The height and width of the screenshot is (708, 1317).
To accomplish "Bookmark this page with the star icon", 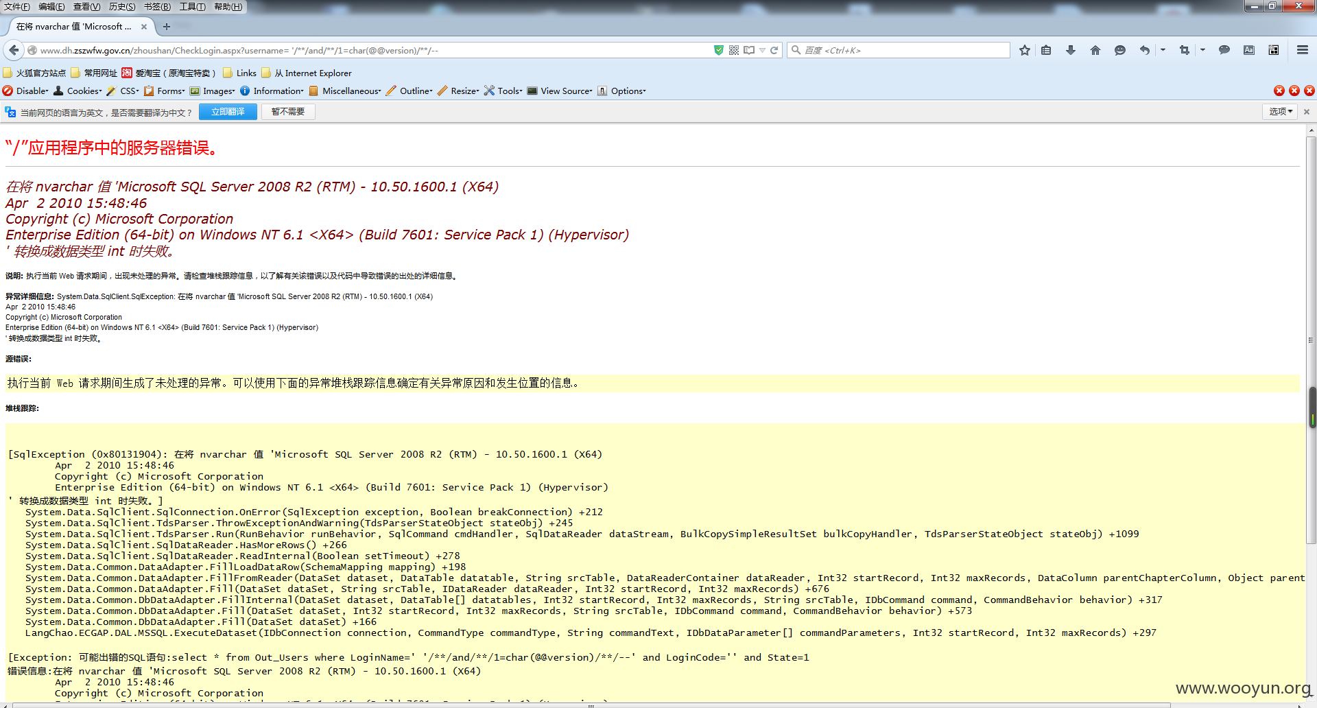I will [x=1025, y=50].
